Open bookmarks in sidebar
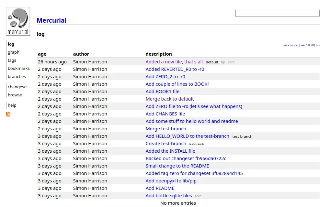Screen dimensions: 330x207 pyautogui.click(x=19, y=68)
